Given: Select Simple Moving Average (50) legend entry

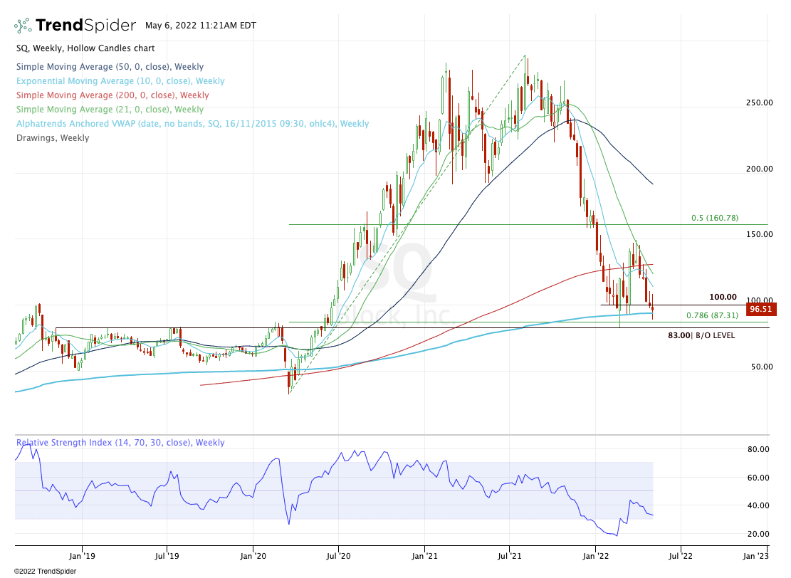Looking at the screenshot, I should pyautogui.click(x=110, y=67).
